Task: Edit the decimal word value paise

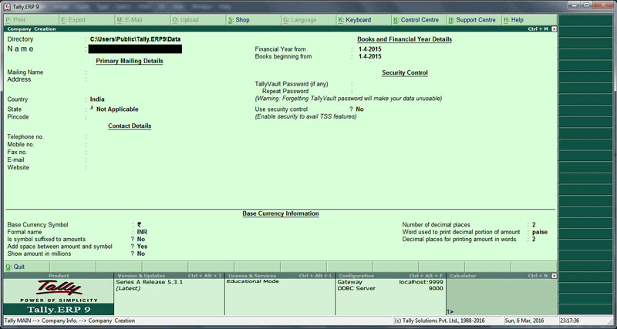Action: click(540, 233)
